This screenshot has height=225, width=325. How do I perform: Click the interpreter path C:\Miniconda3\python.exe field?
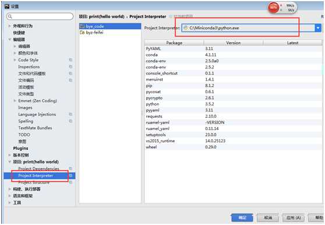[x=248, y=28]
